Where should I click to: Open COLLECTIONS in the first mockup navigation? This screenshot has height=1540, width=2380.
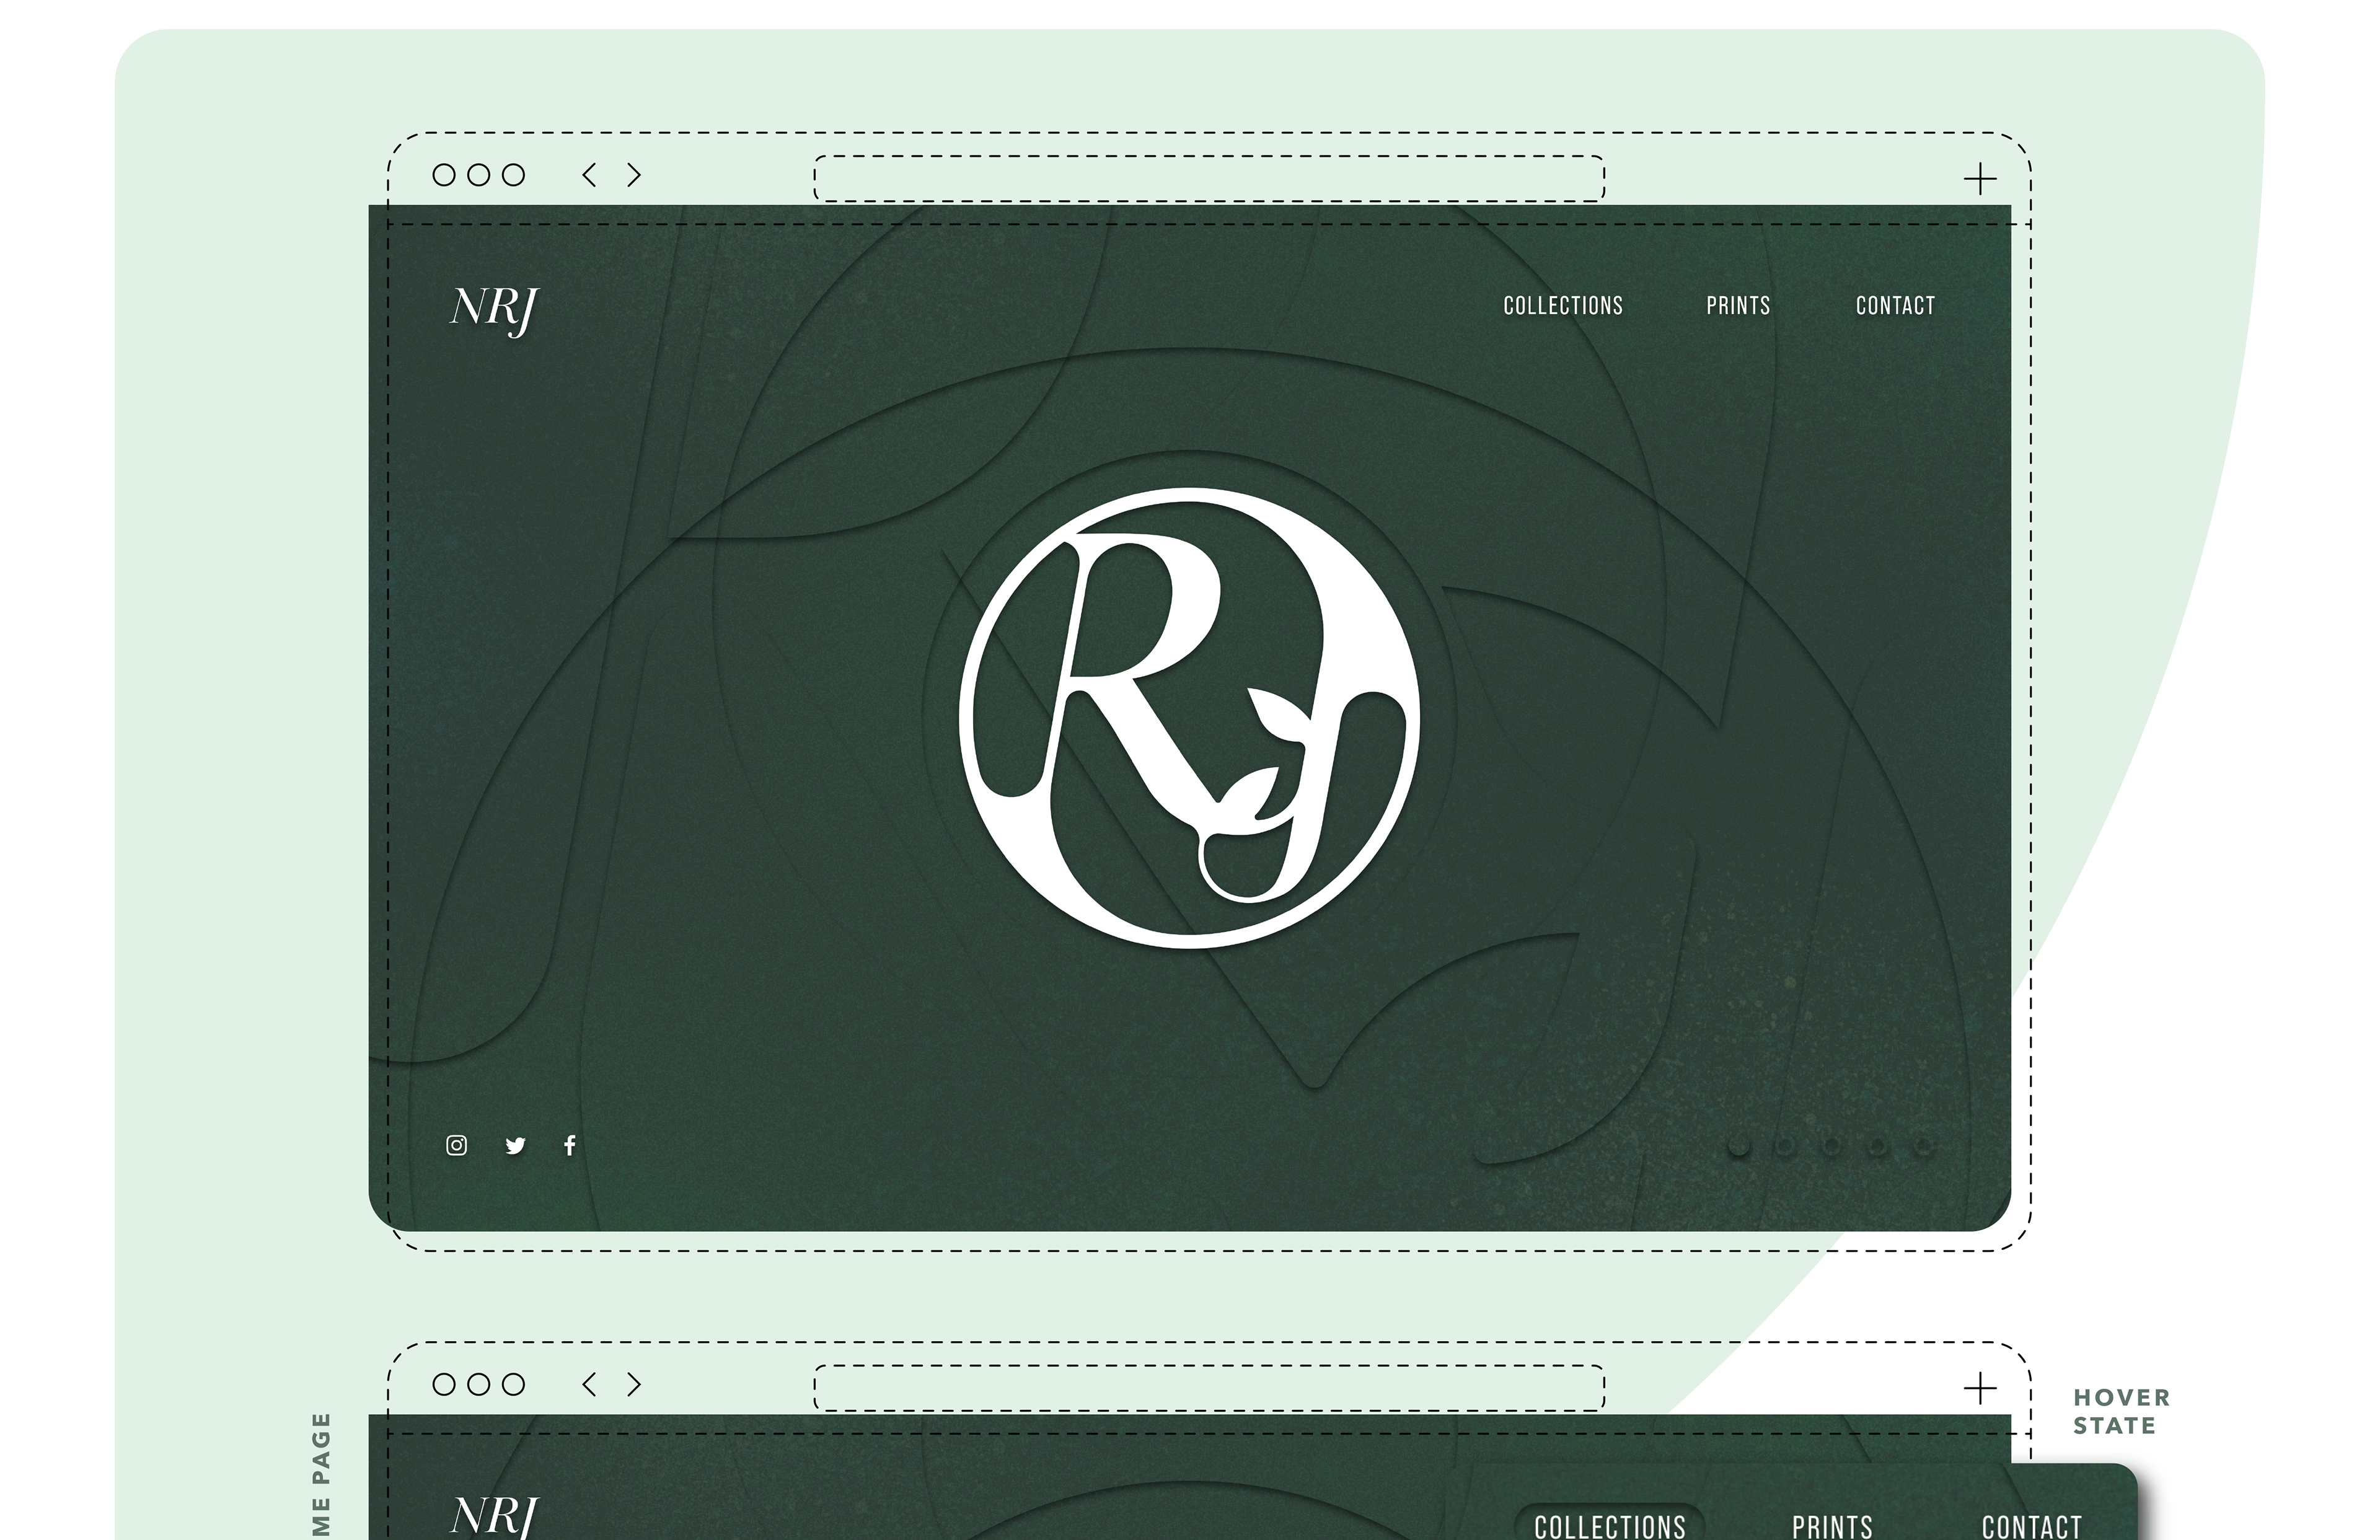coord(1563,306)
